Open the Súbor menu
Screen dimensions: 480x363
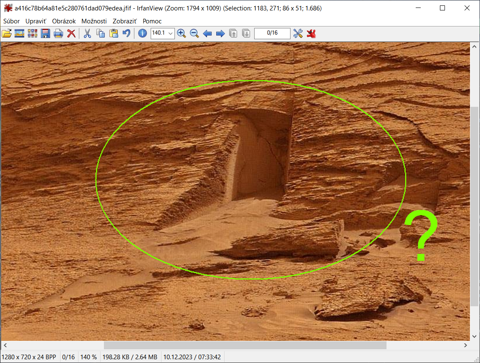tap(11, 21)
